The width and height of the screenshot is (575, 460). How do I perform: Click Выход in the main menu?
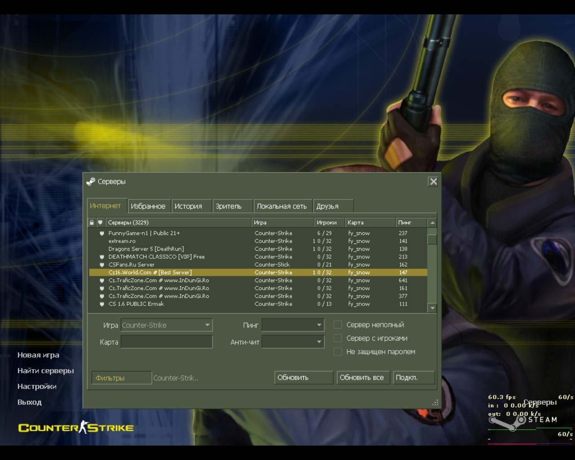pyautogui.click(x=30, y=402)
